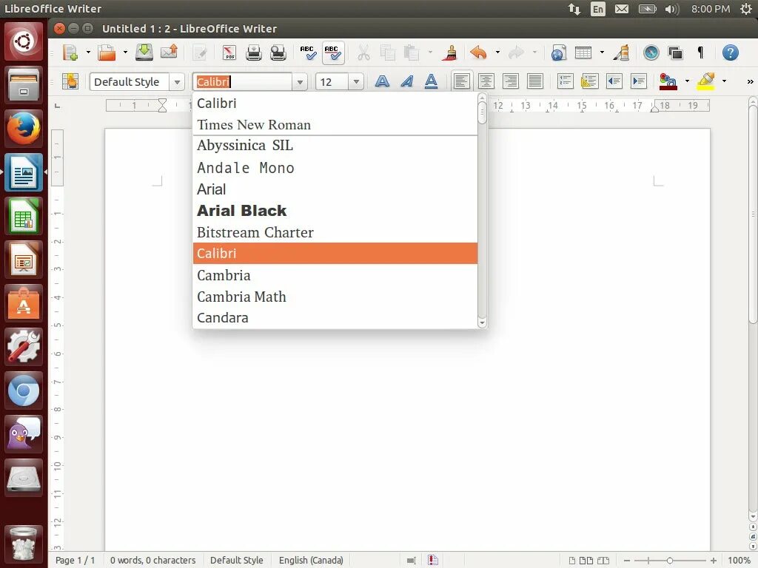Choose Abyssinica SIL font
Image resolution: width=758 pixels, height=568 pixels.
tap(335, 146)
